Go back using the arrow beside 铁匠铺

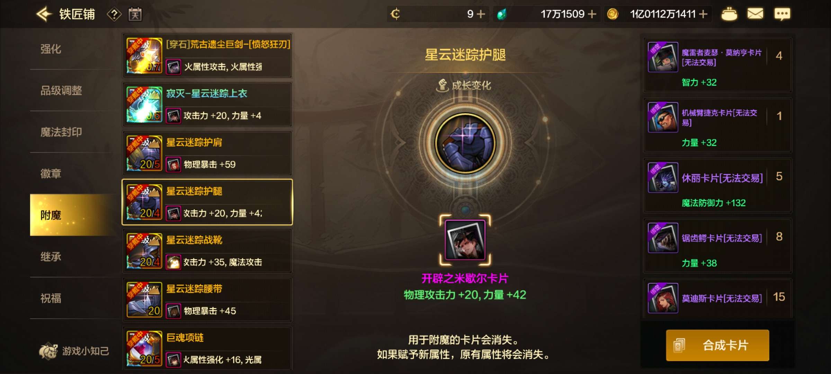[44, 14]
